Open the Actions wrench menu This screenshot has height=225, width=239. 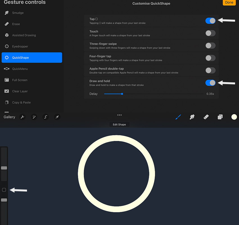coord(22,117)
